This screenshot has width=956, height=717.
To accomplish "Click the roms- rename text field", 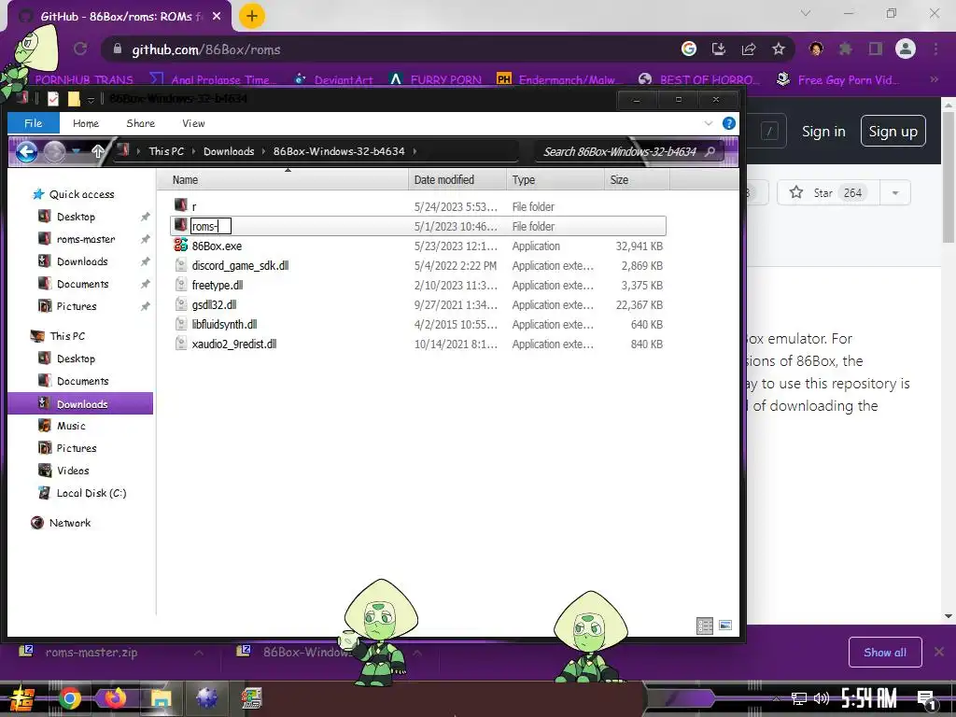I will (x=211, y=226).
